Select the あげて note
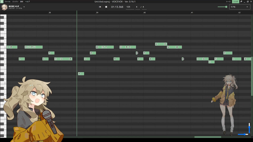The height and width of the screenshot is (142, 253). [105, 47]
